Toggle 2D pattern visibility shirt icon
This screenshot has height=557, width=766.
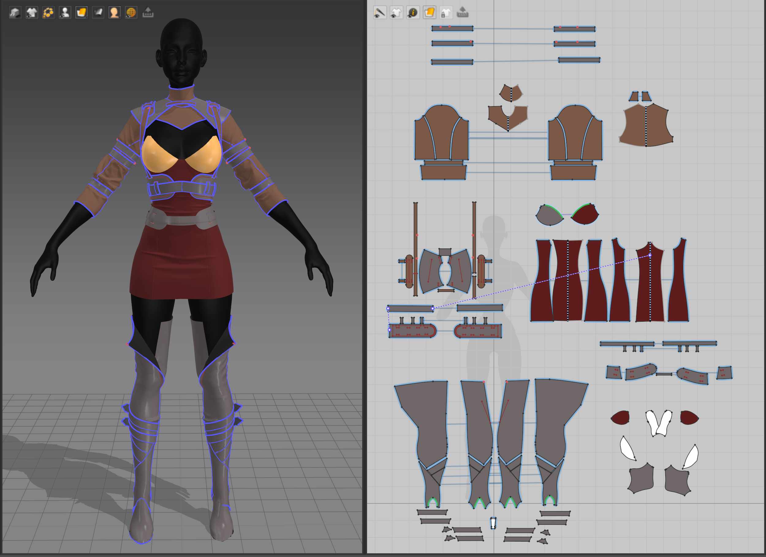pyautogui.click(x=396, y=13)
